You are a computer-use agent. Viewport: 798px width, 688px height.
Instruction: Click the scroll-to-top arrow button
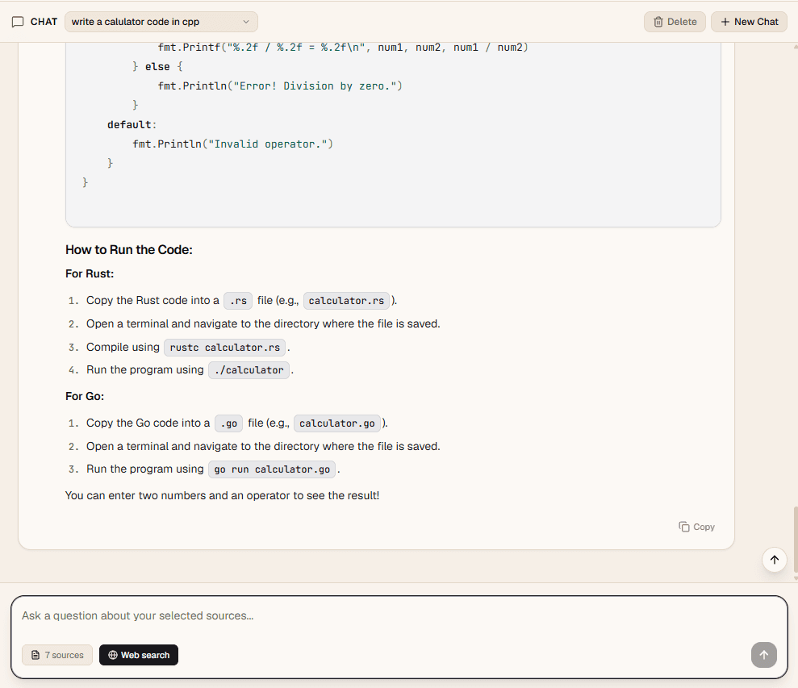click(774, 560)
